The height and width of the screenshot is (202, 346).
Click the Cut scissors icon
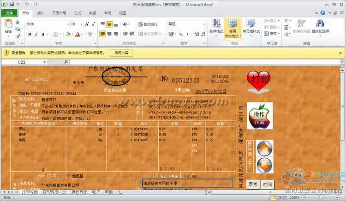[18, 22]
